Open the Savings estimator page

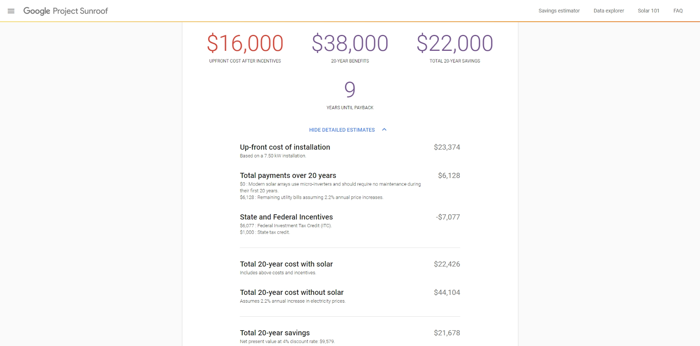(x=559, y=11)
